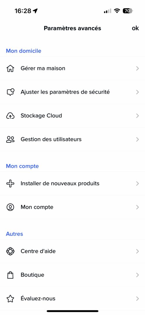The image size is (145, 315).
Task: Open chevron next to Centre d'aide
Action: click(137, 251)
